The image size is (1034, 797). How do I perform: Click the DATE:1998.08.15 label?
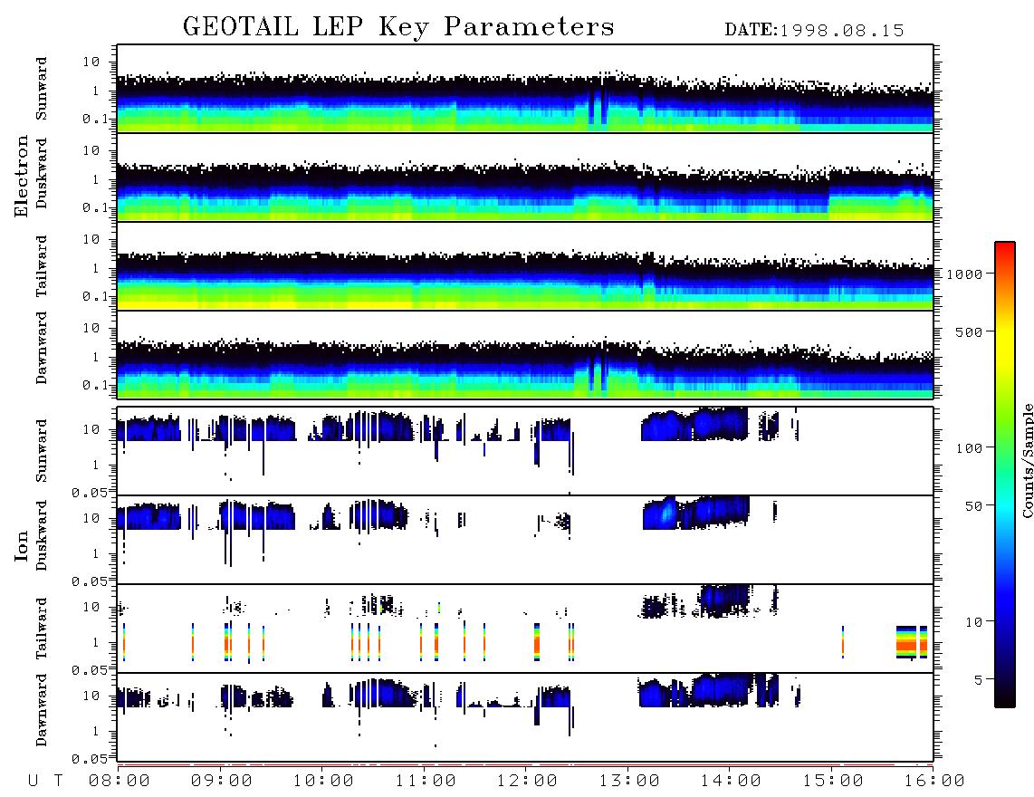pos(814,31)
